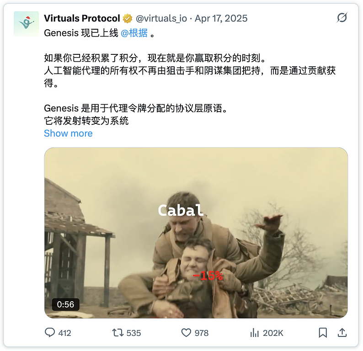The image size is (363, 351).
Task: Like the tweet with the heart icon
Action: click(x=186, y=333)
